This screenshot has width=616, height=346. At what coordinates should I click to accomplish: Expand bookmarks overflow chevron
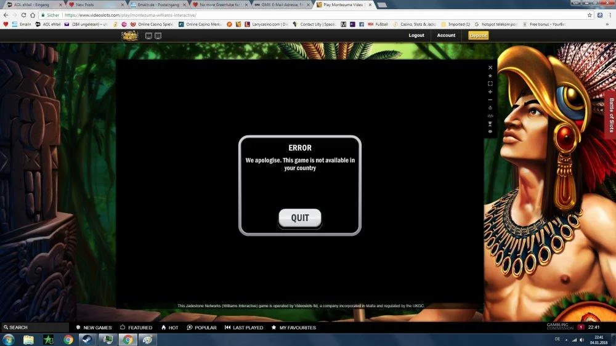[x=608, y=25]
